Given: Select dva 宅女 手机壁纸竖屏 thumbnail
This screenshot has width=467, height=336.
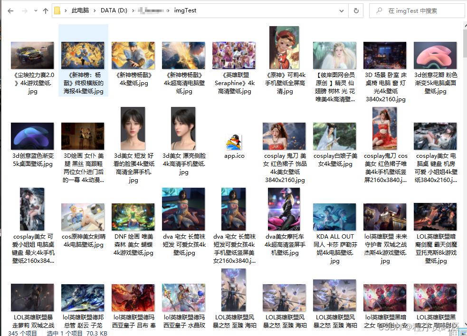Looking at the screenshot, I should (234, 209).
